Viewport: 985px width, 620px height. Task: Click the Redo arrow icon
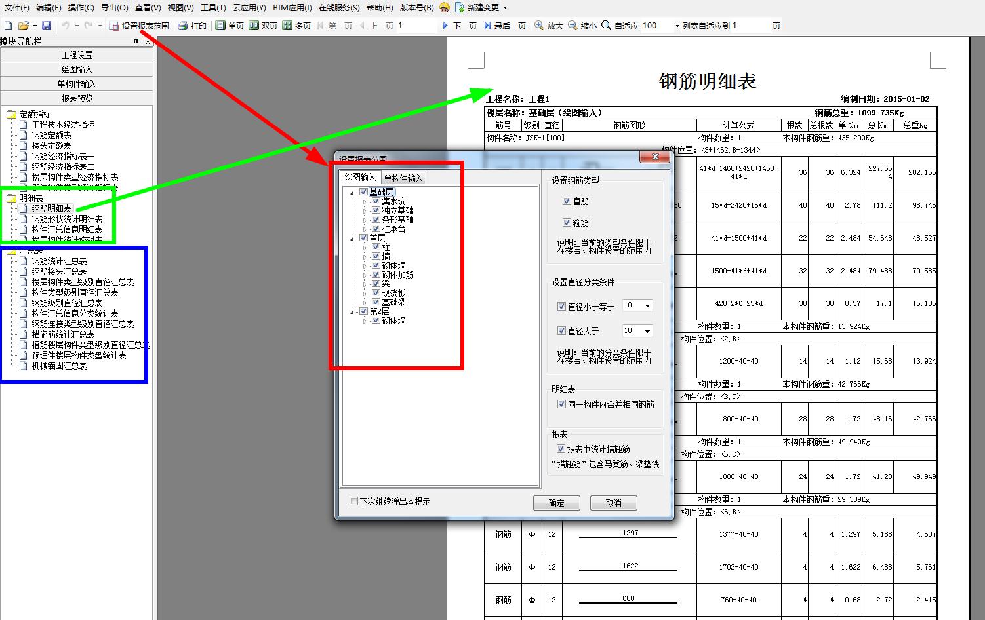point(89,26)
